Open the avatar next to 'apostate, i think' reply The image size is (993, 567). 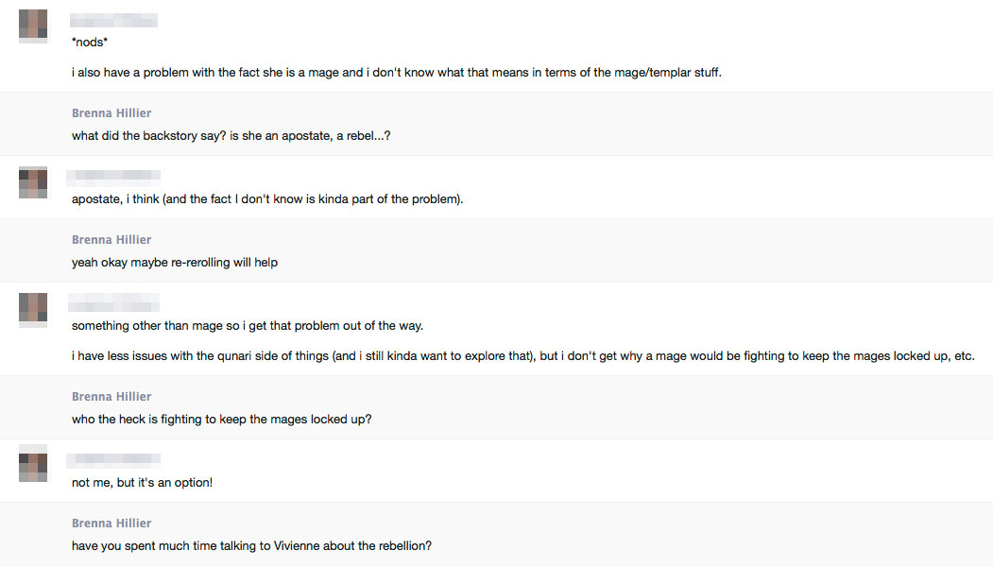[33, 182]
